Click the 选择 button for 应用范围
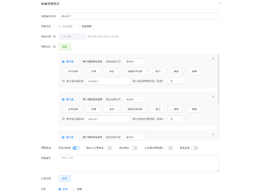 pyautogui.click(x=65, y=179)
